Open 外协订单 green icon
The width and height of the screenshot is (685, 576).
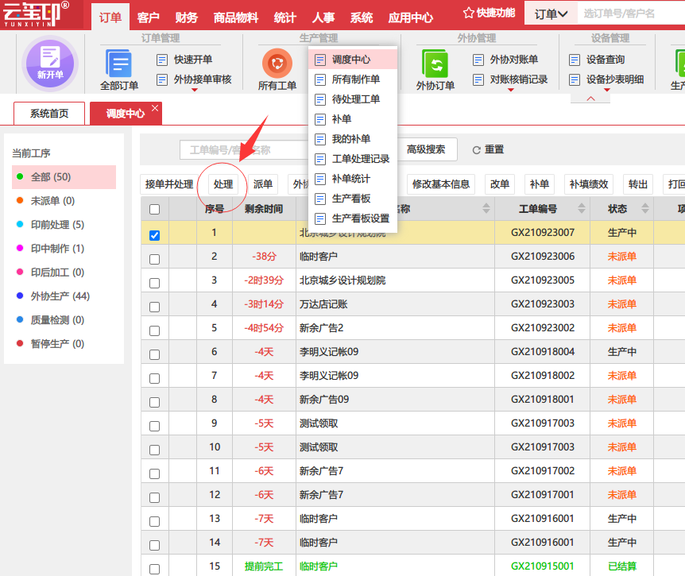point(435,64)
